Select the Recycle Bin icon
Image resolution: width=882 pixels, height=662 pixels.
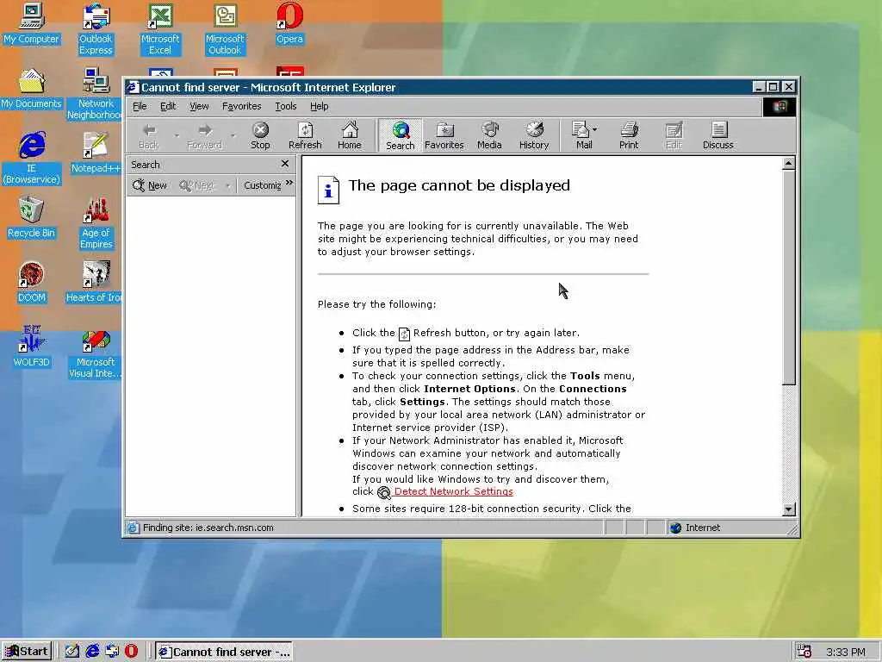(31, 218)
